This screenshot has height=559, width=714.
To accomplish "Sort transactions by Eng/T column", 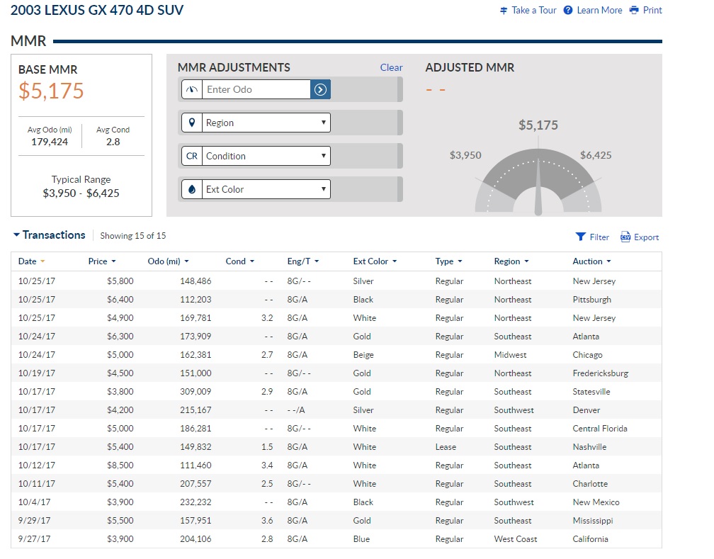I will (303, 261).
